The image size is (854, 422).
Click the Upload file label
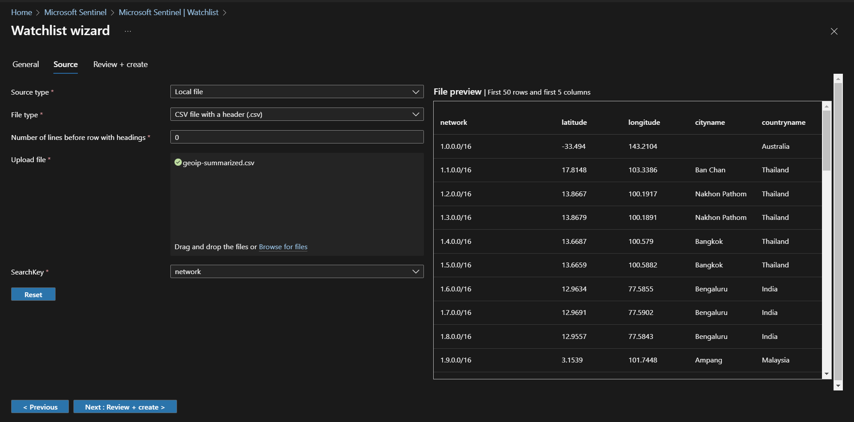[28, 159]
